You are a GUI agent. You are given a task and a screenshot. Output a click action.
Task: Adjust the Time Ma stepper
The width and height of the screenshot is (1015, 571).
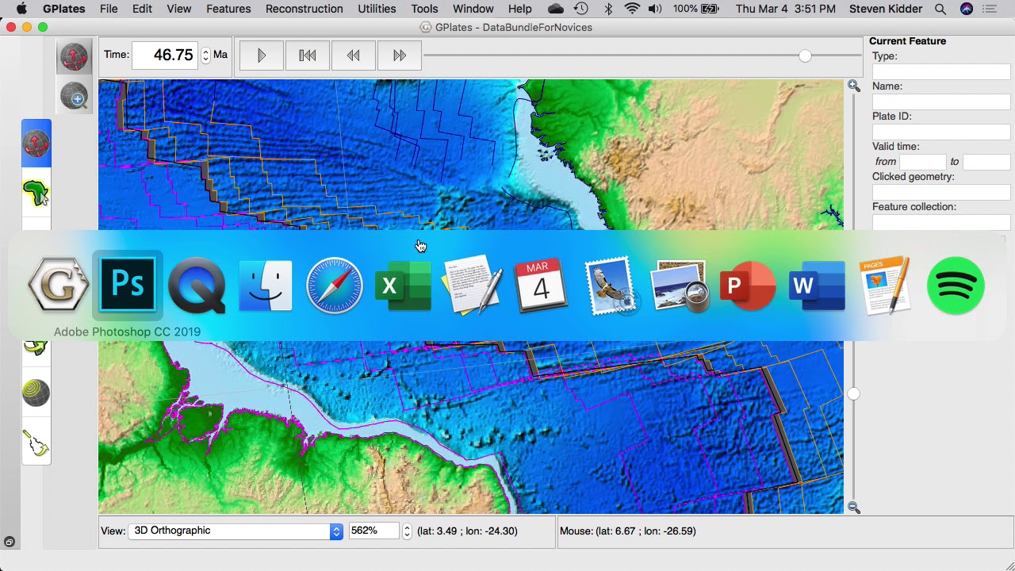pos(205,55)
